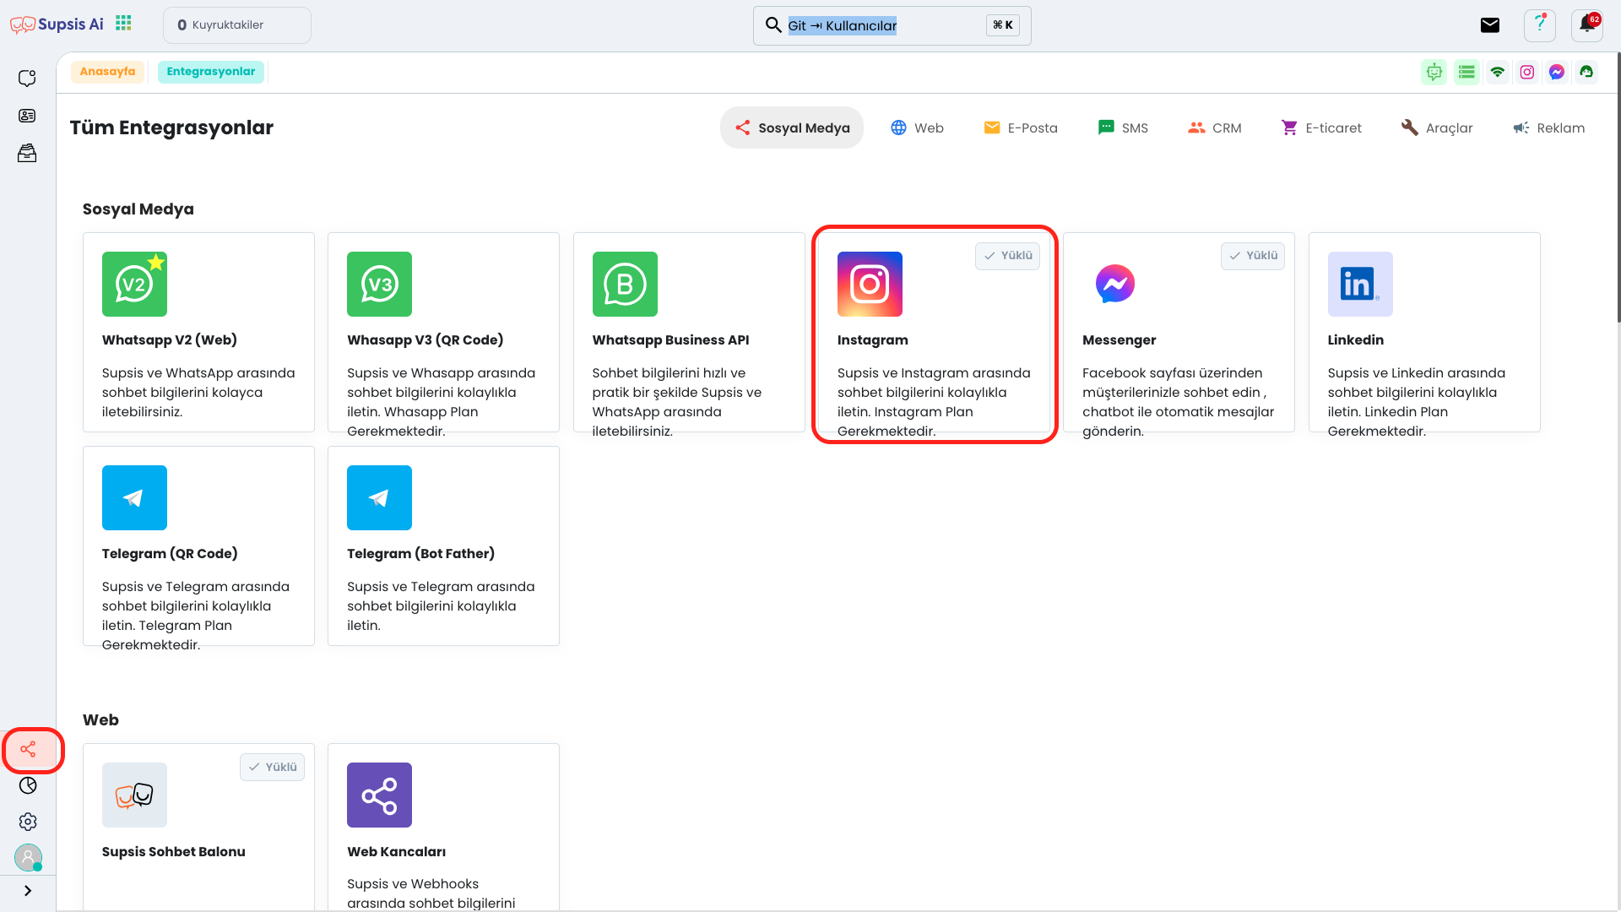Click Yüklü badge on Supsis Sohbet Balonu card
The width and height of the screenshot is (1621, 912).
[x=272, y=767]
